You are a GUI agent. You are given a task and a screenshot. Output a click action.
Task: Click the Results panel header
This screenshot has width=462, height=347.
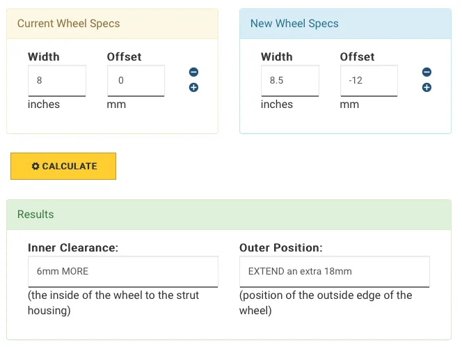pos(229,215)
